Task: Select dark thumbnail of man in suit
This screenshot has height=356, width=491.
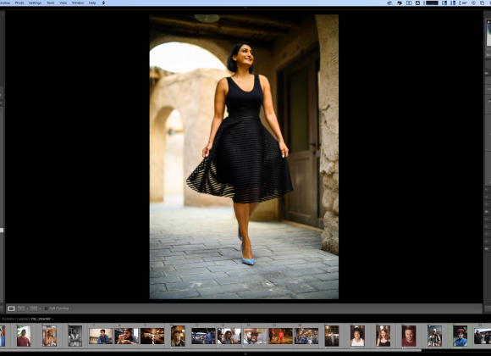Action: [332, 336]
